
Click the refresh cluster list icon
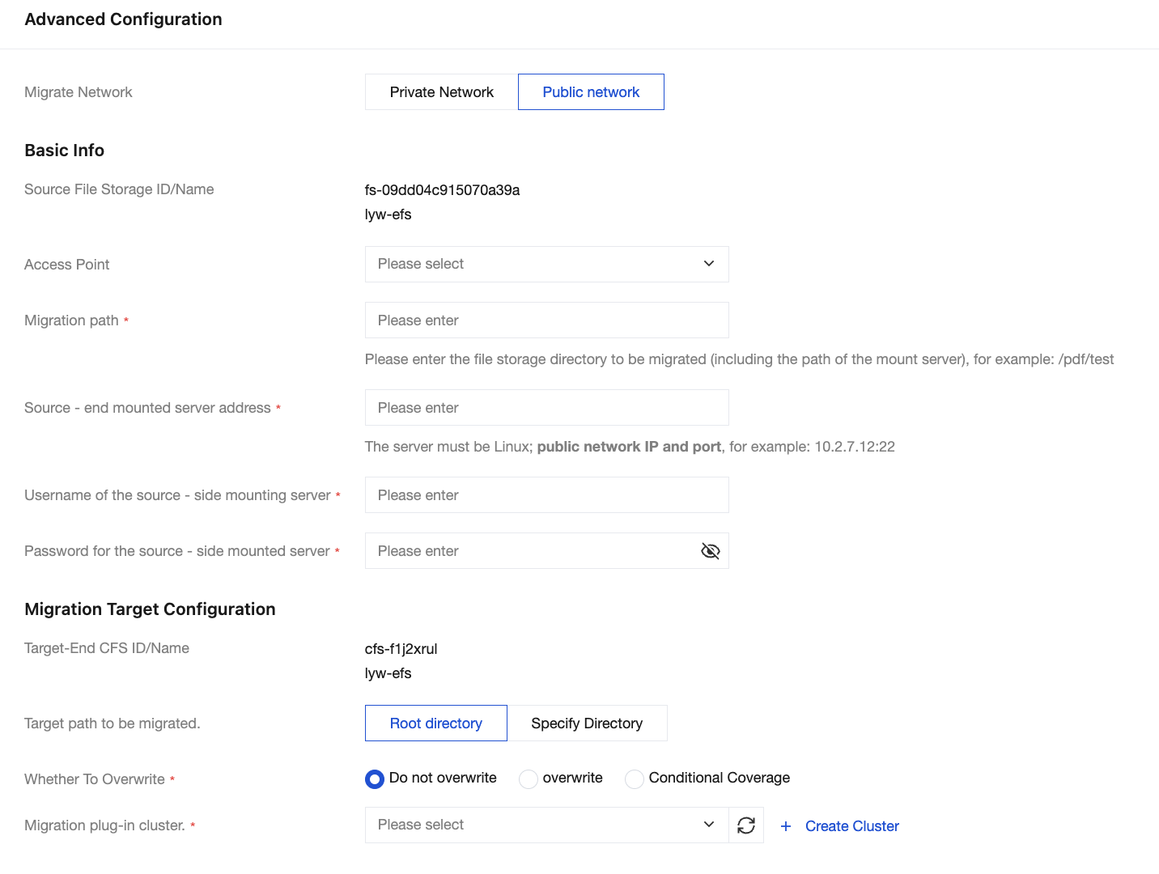click(x=746, y=825)
